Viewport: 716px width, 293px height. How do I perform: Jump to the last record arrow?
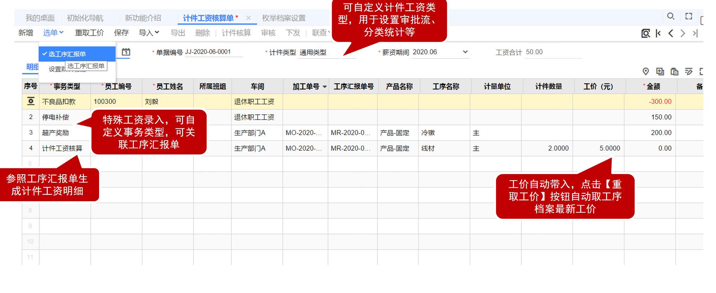(695, 33)
